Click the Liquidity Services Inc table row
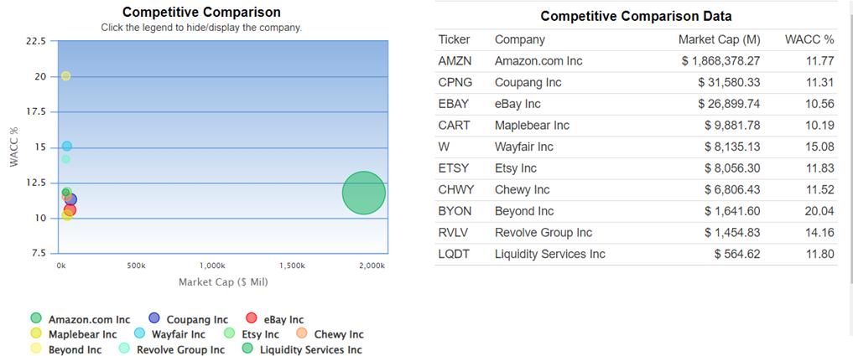Viewport: 853px width, 356px height. tap(549, 255)
